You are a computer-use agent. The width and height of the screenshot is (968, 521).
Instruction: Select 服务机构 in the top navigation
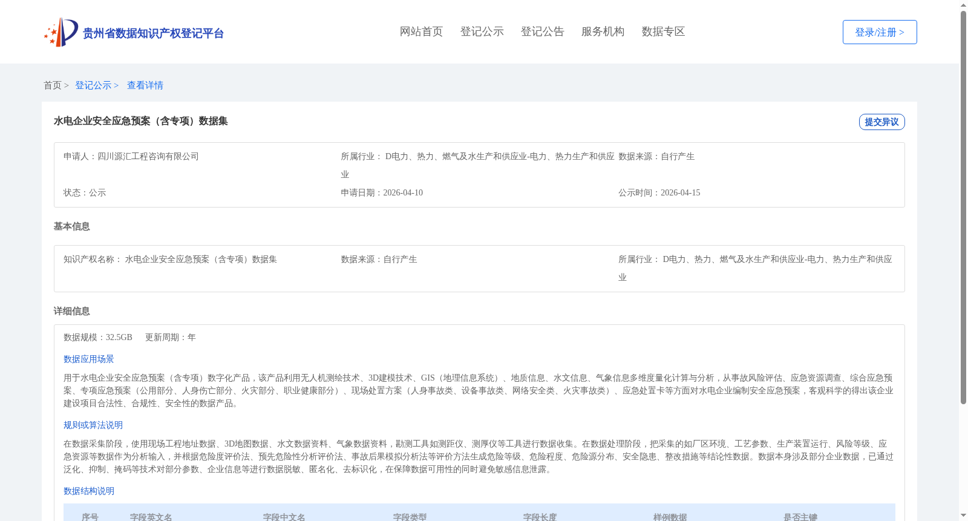[603, 31]
